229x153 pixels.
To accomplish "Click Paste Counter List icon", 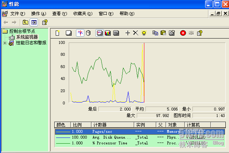I will pos(163,33).
